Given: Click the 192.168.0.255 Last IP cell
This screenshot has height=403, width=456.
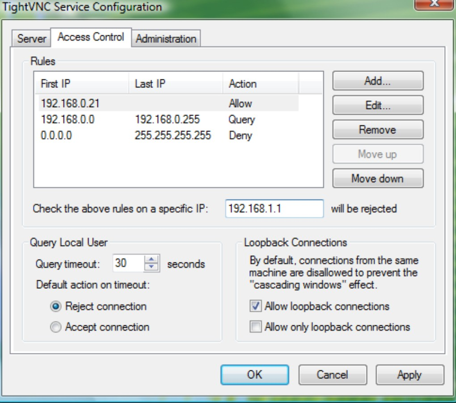Looking at the screenshot, I should click(x=167, y=119).
